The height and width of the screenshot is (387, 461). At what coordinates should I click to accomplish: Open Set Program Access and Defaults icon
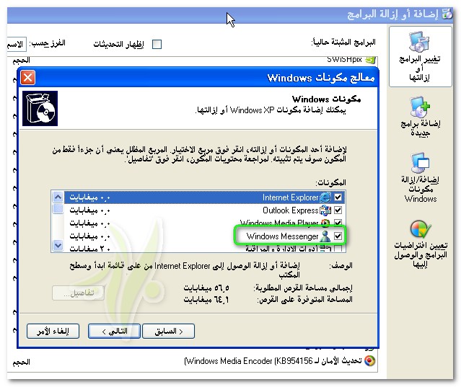(x=421, y=229)
